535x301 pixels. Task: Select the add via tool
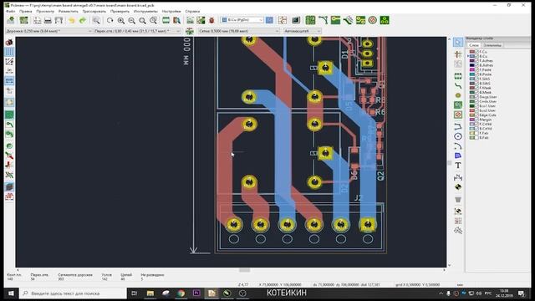pyautogui.click(x=458, y=95)
